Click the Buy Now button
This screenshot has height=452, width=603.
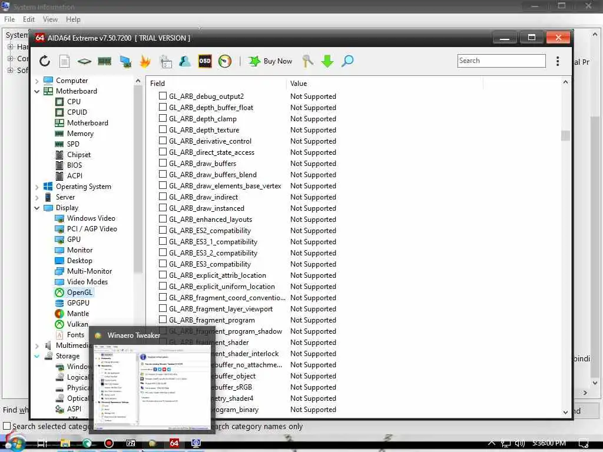click(271, 61)
